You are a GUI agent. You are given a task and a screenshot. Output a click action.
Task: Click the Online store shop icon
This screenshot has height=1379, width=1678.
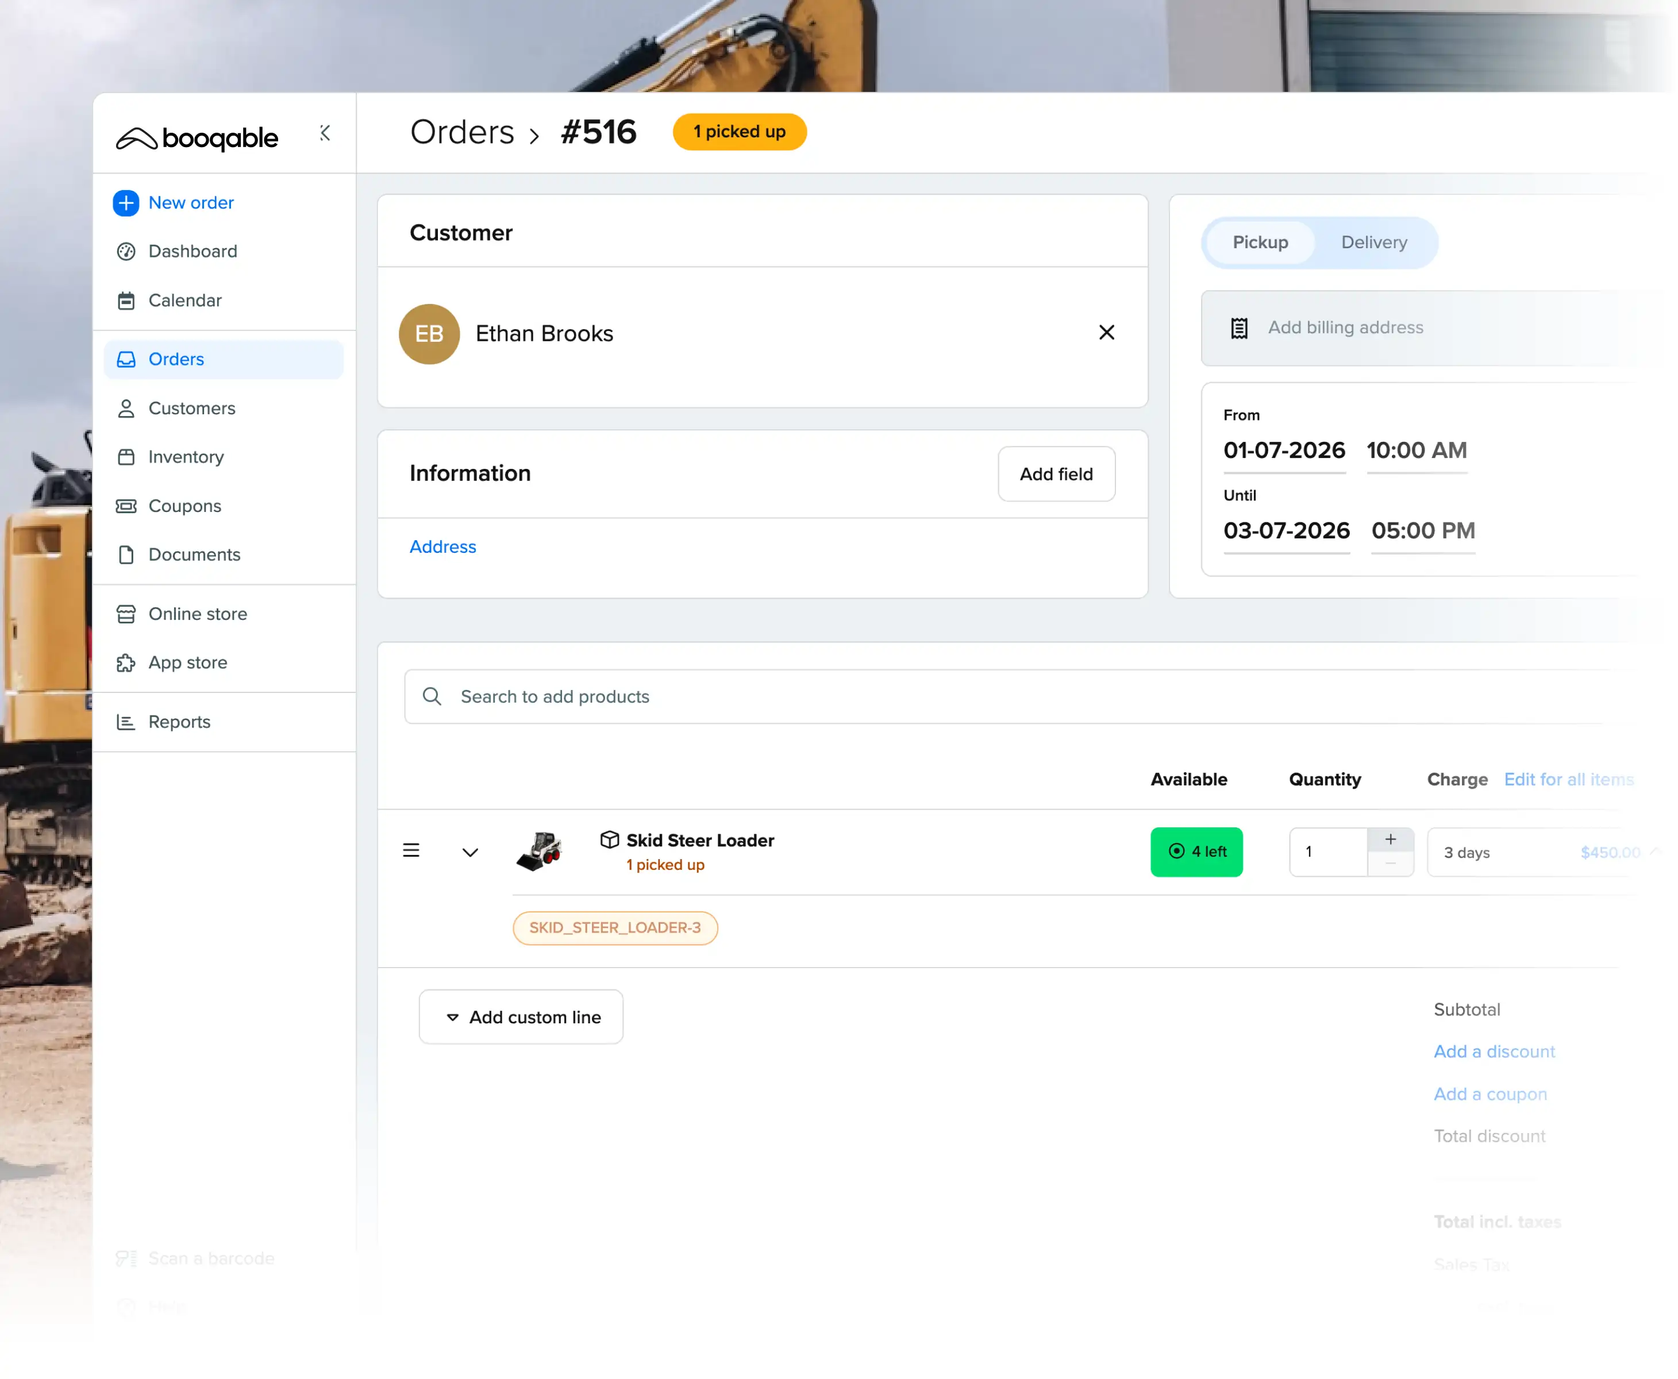(x=125, y=615)
